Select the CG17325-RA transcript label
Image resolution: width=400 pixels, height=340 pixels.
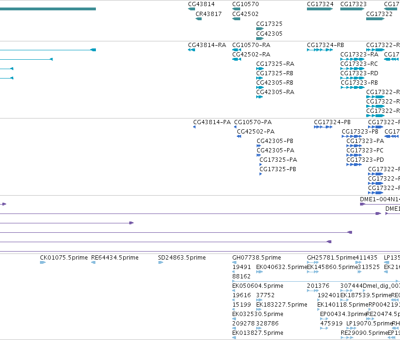[x=275, y=64]
